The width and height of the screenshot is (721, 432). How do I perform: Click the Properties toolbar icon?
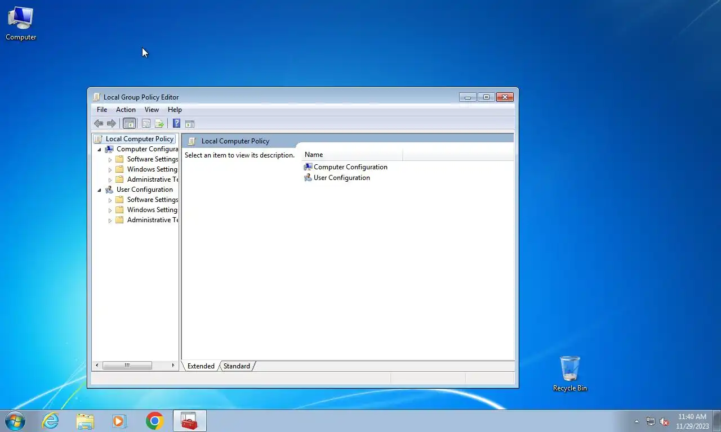[146, 124]
